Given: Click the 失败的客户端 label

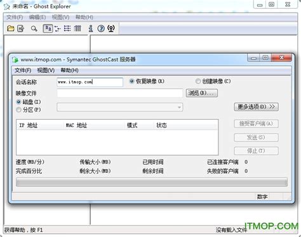Looking at the screenshot, I should click(x=223, y=171).
